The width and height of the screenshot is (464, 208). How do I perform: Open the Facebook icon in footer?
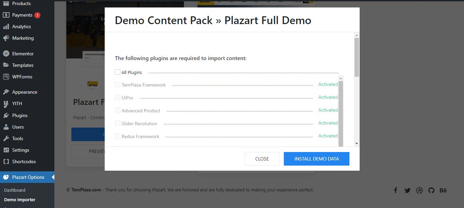[396, 190]
